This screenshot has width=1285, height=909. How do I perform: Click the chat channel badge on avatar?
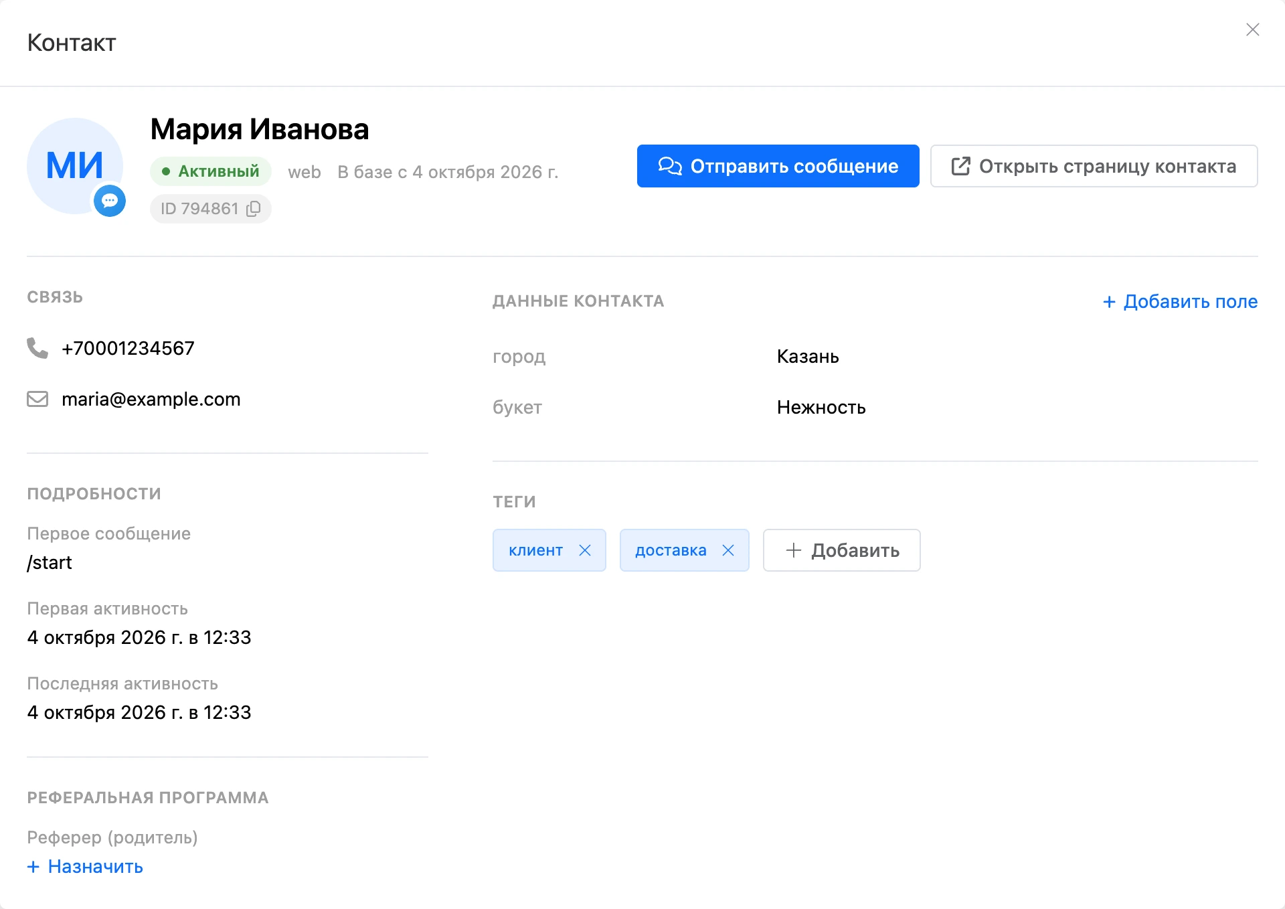(x=110, y=201)
